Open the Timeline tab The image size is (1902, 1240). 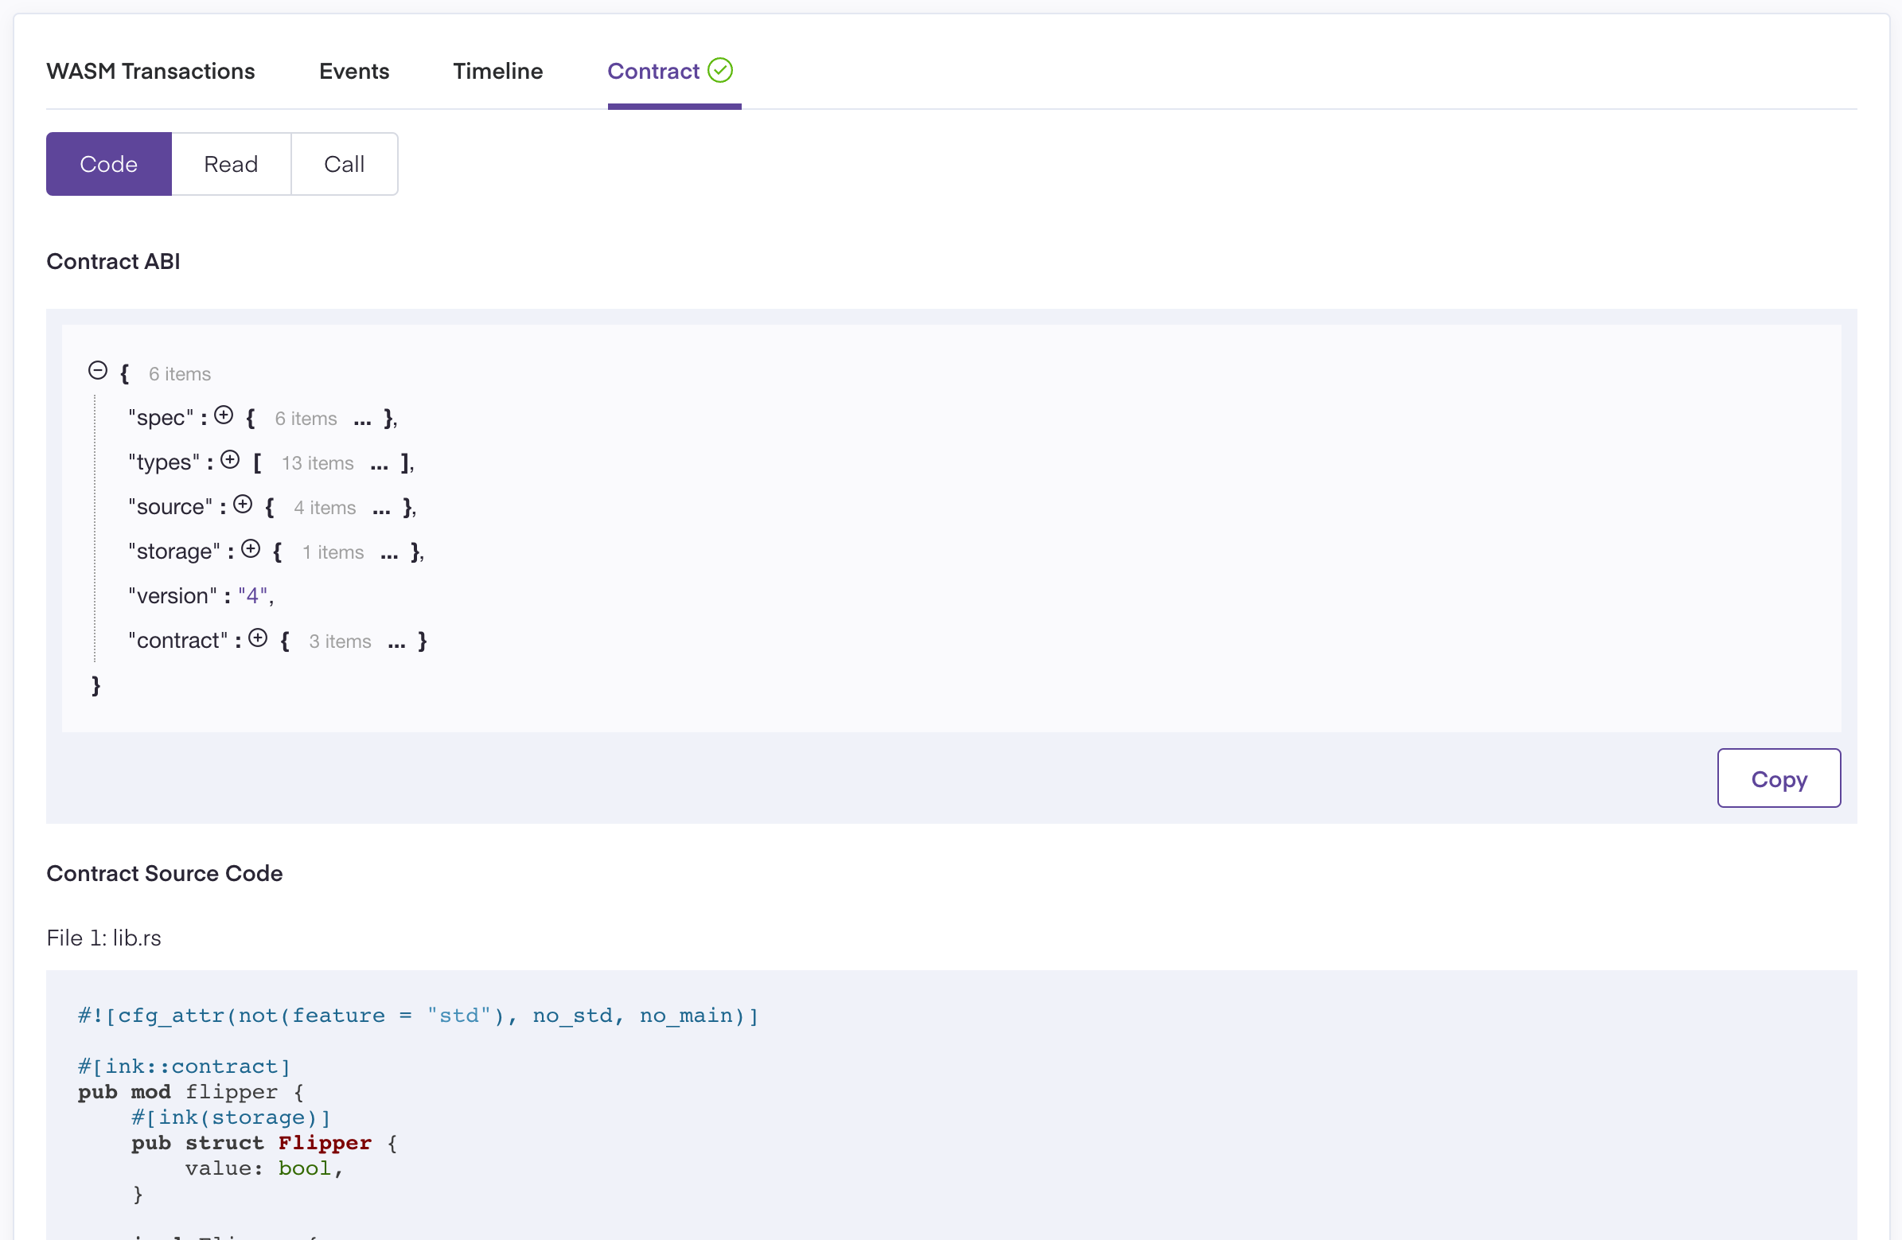point(498,70)
